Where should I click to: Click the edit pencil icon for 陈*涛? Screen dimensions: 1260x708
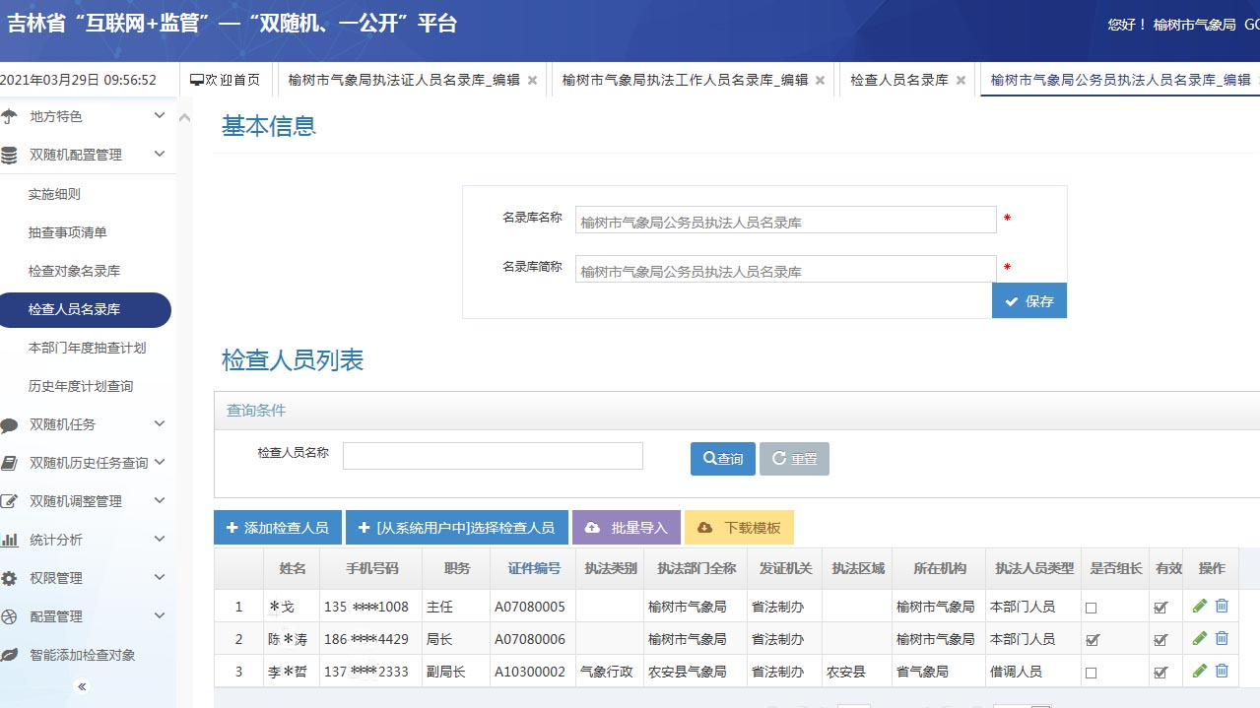pos(1199,639)
